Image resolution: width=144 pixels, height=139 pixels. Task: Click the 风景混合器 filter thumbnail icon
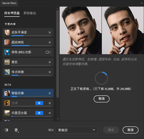(x=7, y=113)
